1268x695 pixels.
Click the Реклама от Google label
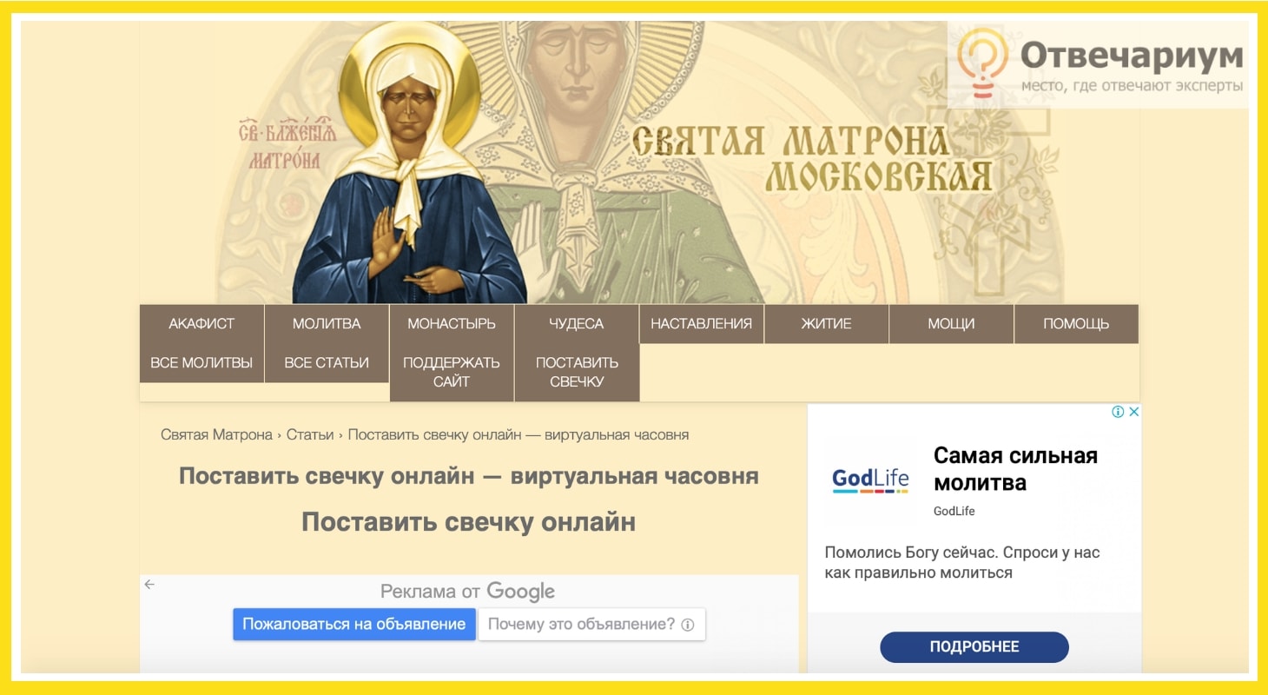[x=467, y=592]
